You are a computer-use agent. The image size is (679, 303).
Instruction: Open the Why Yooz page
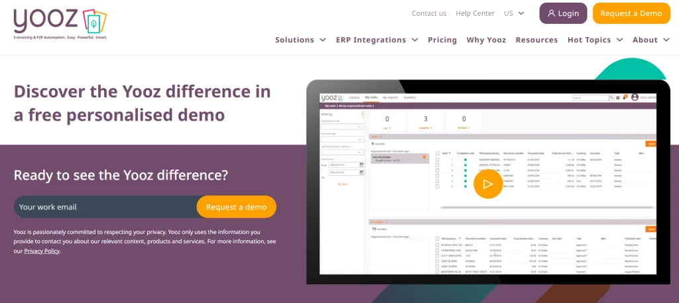[486, 40]
